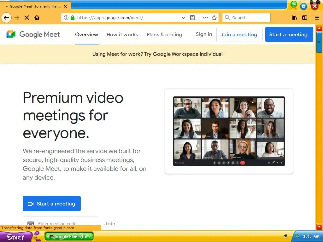Go back using the browser back arrow
323x242 pixels.
[6, 18]
